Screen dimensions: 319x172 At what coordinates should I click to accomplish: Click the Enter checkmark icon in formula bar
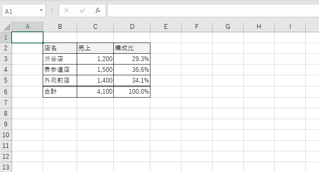pyautogui.click(x=82, y=11)
